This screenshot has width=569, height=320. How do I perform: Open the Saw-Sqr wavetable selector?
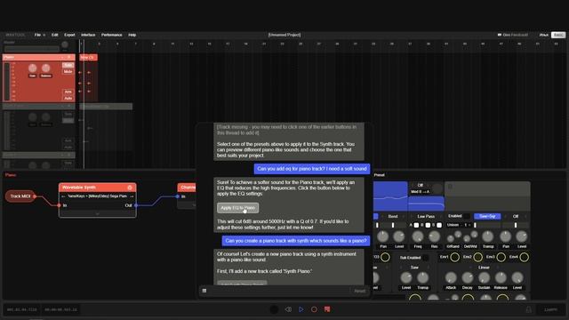pos(487,216)
